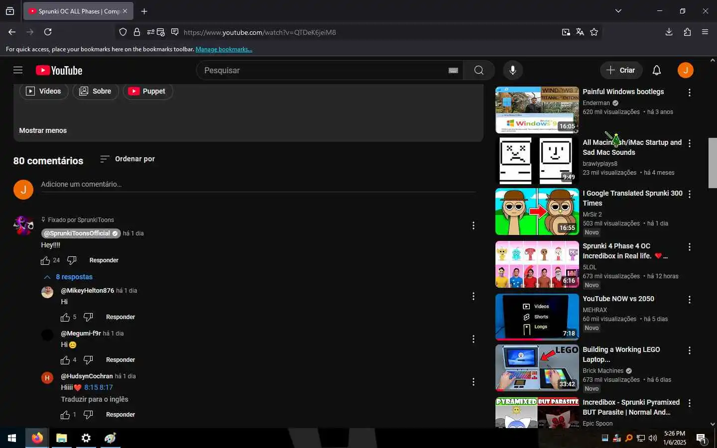Dislike the pinned SprunkiToons comment
This screenshot has width=717, height=448.
pos(72,260)
